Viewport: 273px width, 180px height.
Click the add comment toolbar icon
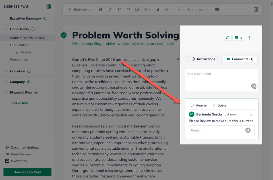[x=217, y=9]
